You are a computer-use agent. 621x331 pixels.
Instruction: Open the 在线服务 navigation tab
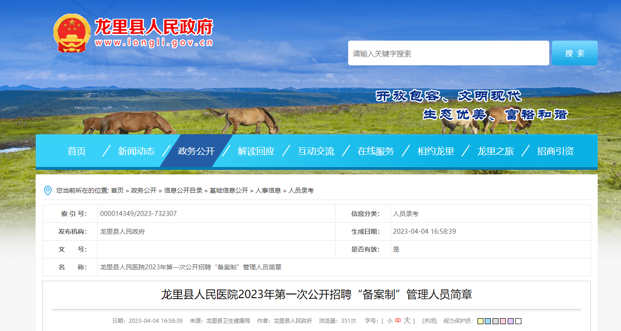pos(376,151)
